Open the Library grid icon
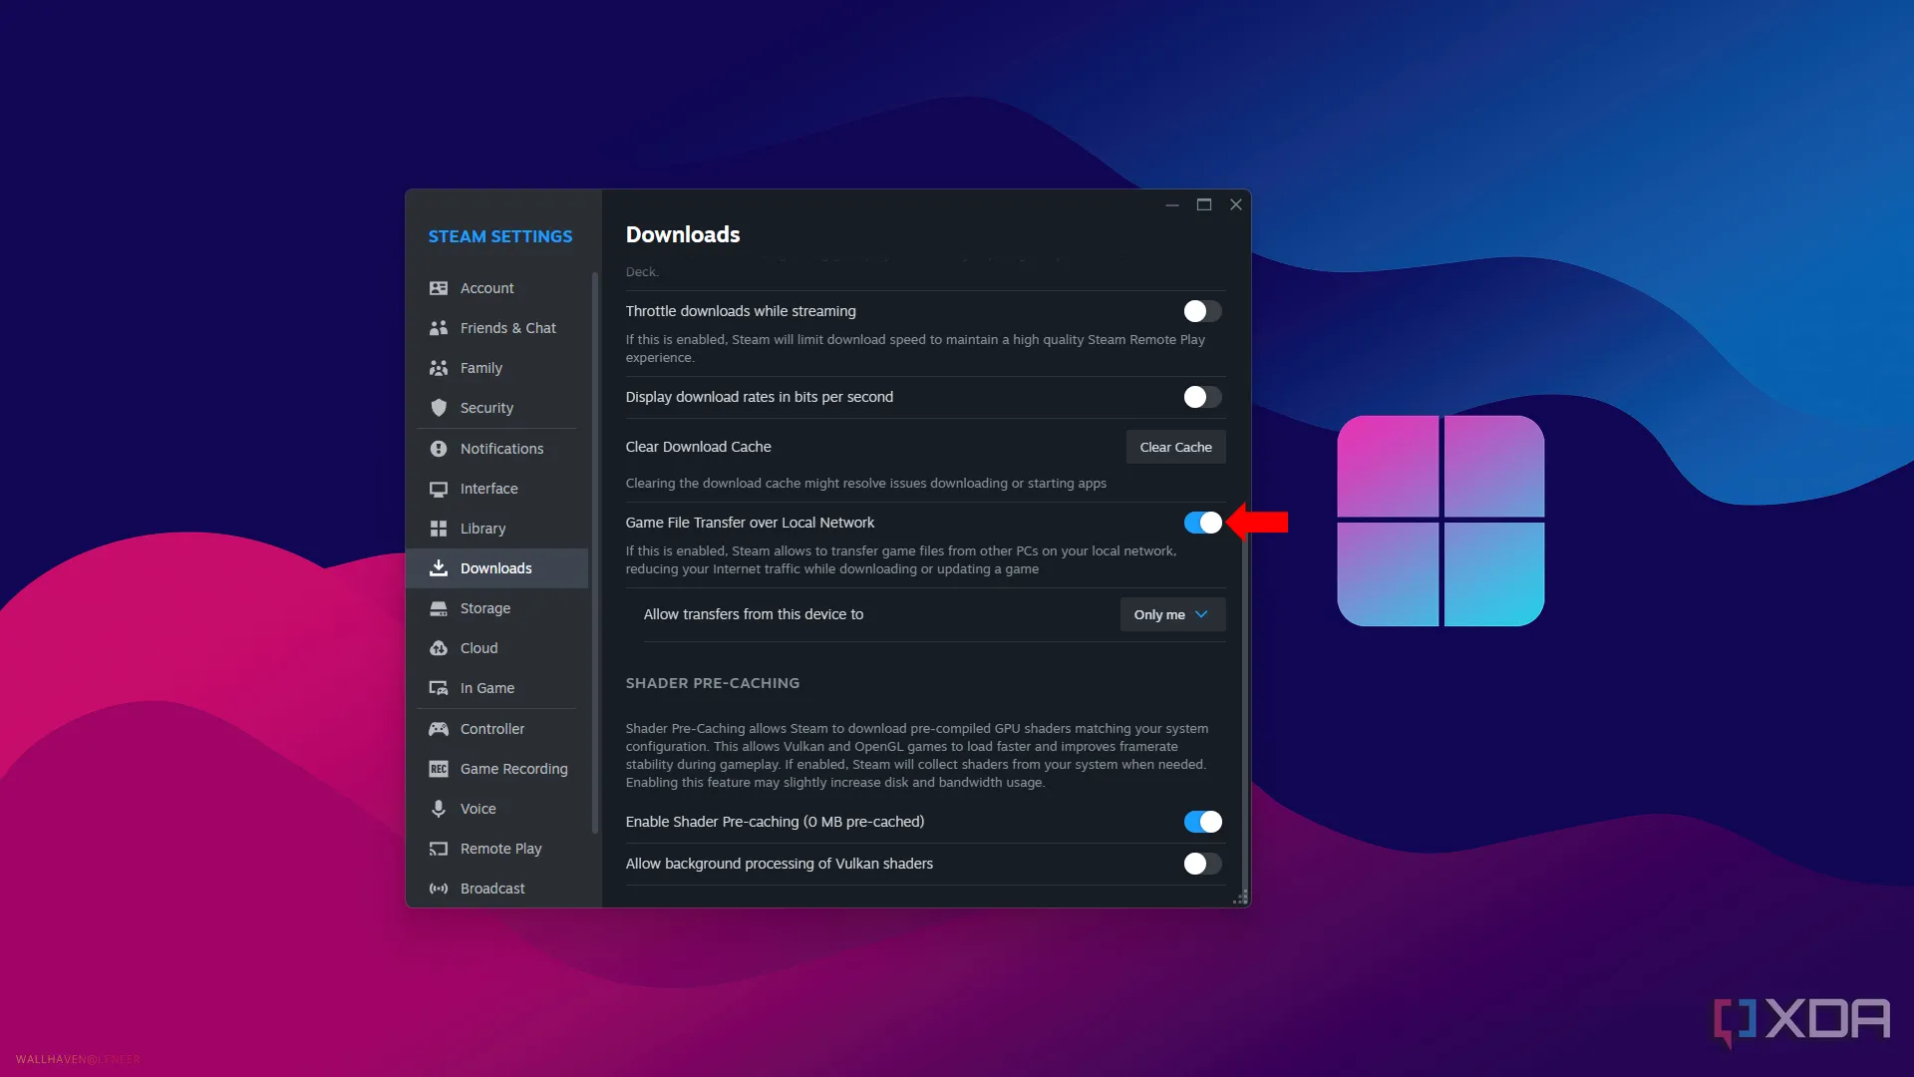 (x=438, y=529)
